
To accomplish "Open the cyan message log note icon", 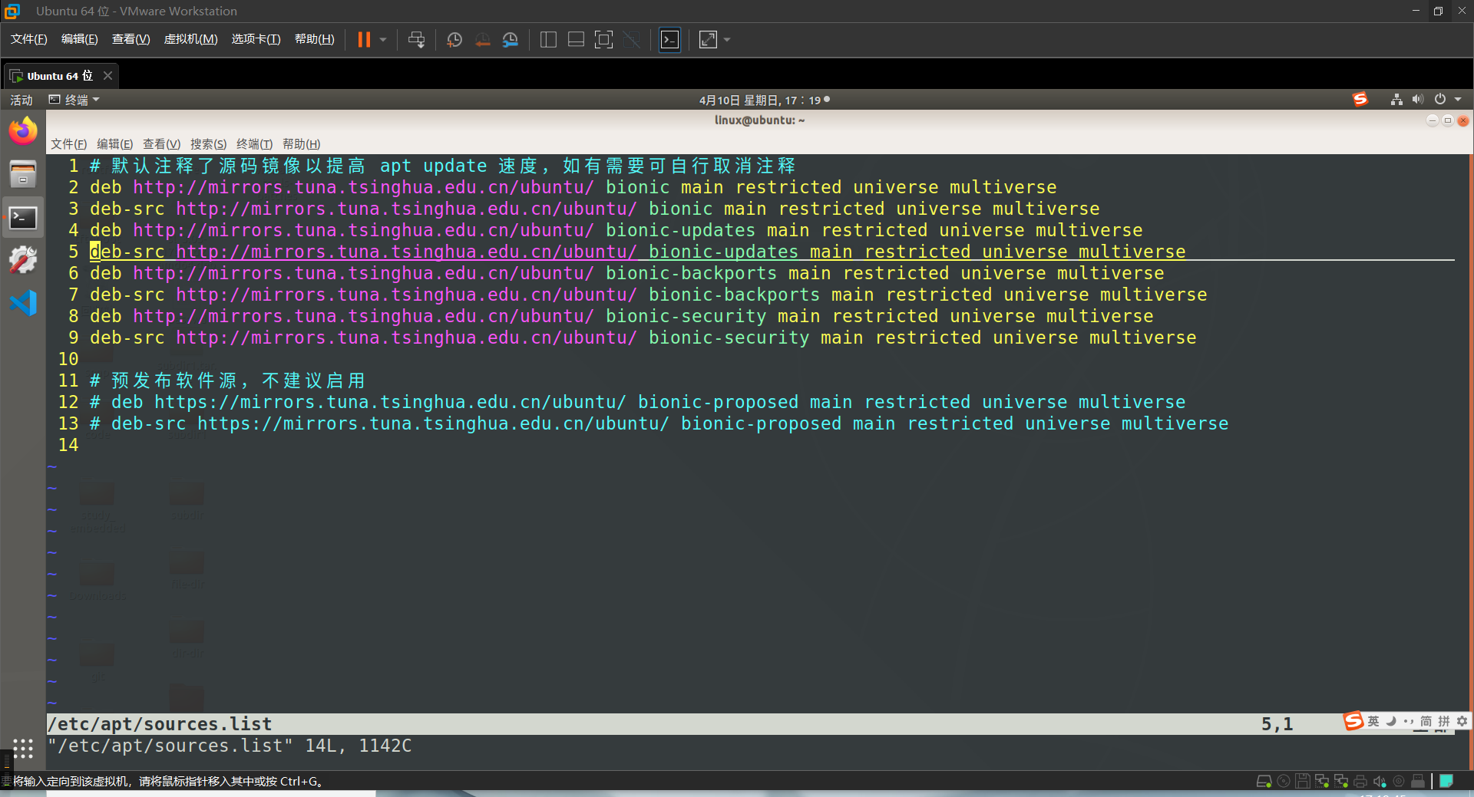I will pos(1446,781).
